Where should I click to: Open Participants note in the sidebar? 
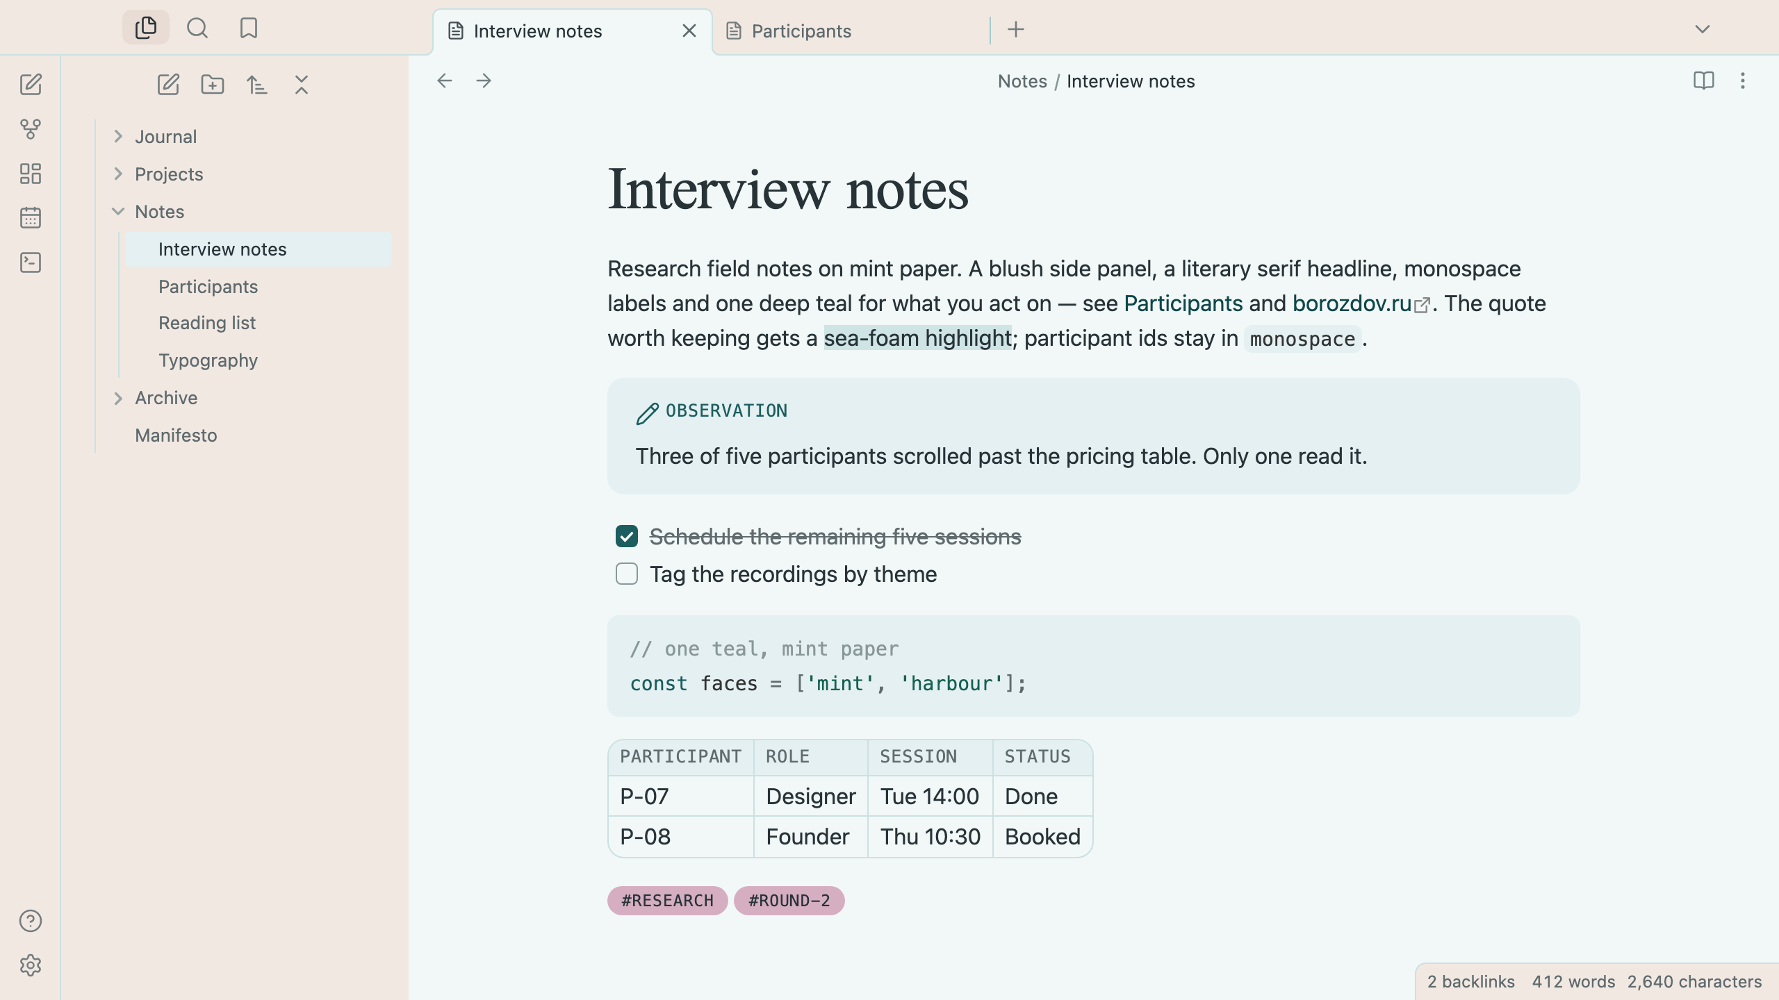point(259,287)
